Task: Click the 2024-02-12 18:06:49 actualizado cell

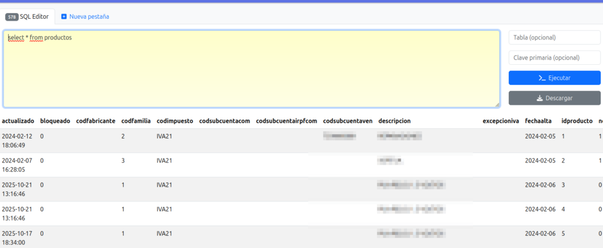Action: pyautogui.click(x=18, y=140)
